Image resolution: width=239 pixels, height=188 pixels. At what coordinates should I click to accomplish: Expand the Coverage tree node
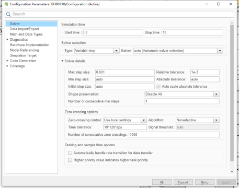click(7, 66)
